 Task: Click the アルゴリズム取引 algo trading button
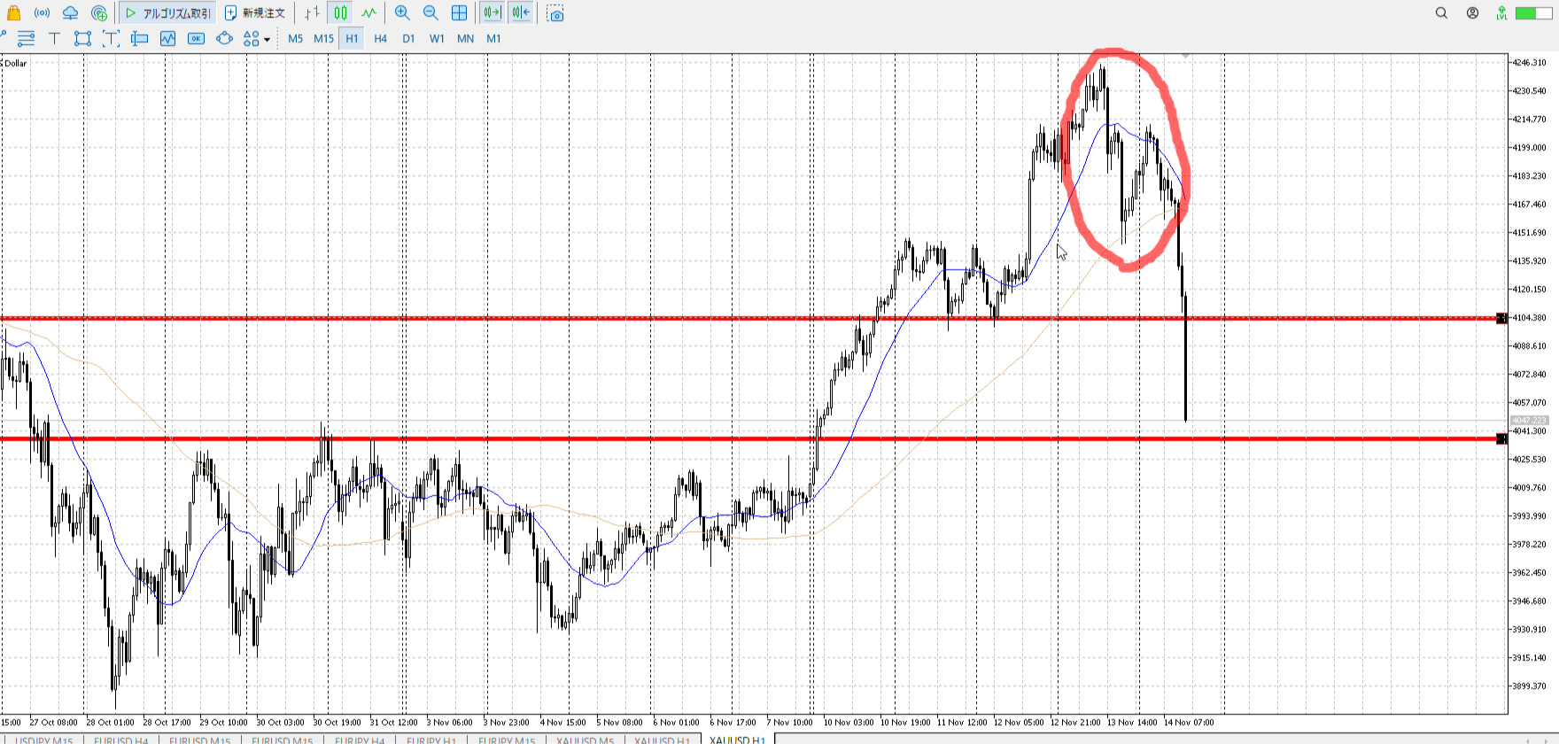tap(167, 13)
